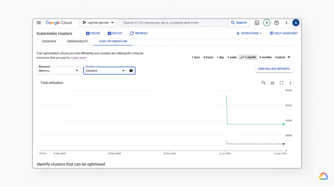This screenshot has height=187, width=334.
Task: Click View Billing Reports
Action: [x=273, y=69]
